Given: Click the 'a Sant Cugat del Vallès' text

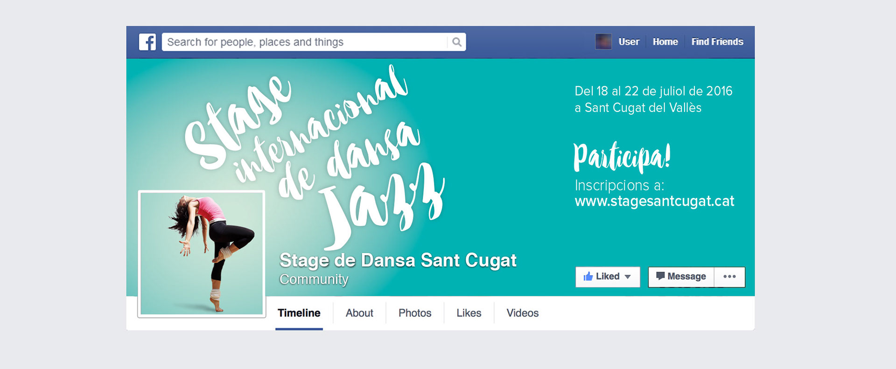Looking at the screenshot, I should [x=638, y=108].
